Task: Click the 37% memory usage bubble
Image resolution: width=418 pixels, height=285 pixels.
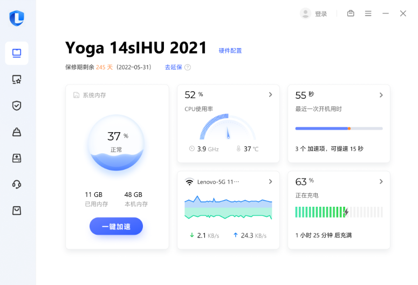Action: point(116,142)
